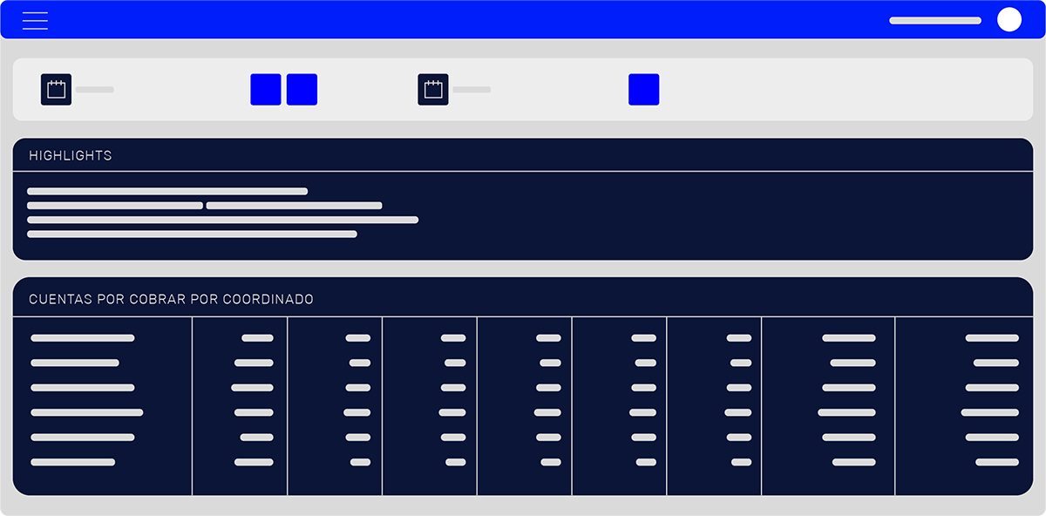Click the date label beside the second calendar
Image resolution: width=1046 pixels, height=516 pixels.
pyautogui.click(x=472, y=90)
